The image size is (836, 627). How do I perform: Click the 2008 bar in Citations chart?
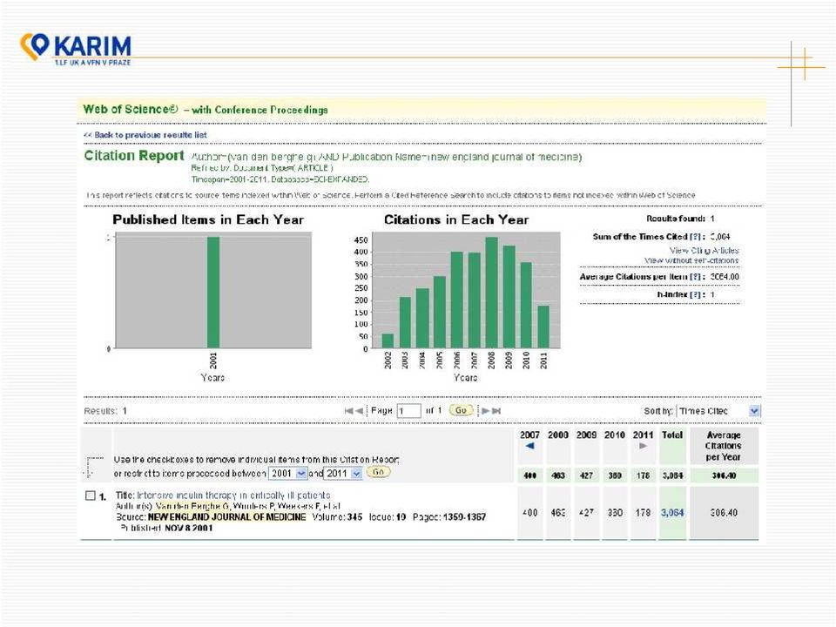click(491, 293)
